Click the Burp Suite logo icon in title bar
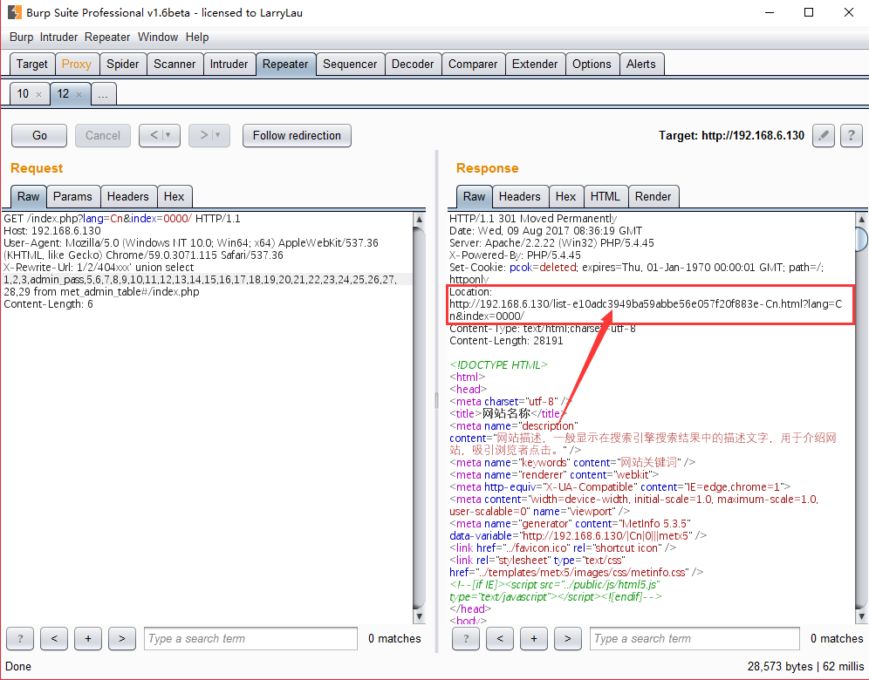The image size is (869, 680). pyautogui.click(x=15, y=12)
